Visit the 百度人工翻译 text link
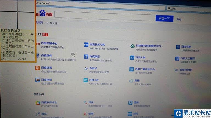The width and height of the screenshot is (211, 118). point(188,58)
